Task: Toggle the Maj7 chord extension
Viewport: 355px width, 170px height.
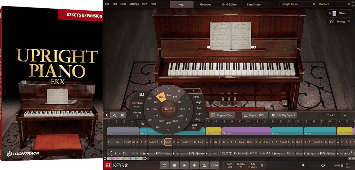Action: (x=199, y=103)
